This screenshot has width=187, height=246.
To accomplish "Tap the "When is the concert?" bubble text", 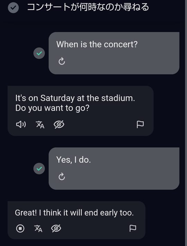I will pos(97,44).
